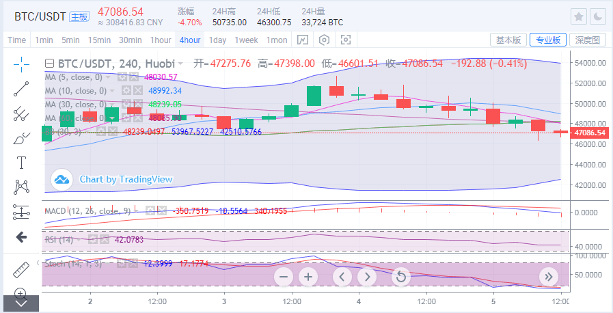Remove the MA (10, close, 0) indicator

pyautogui.click(x=137, y=91)
